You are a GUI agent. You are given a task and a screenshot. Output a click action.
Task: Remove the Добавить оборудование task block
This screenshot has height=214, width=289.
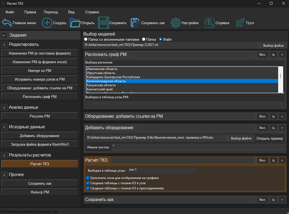coord(282,128)
